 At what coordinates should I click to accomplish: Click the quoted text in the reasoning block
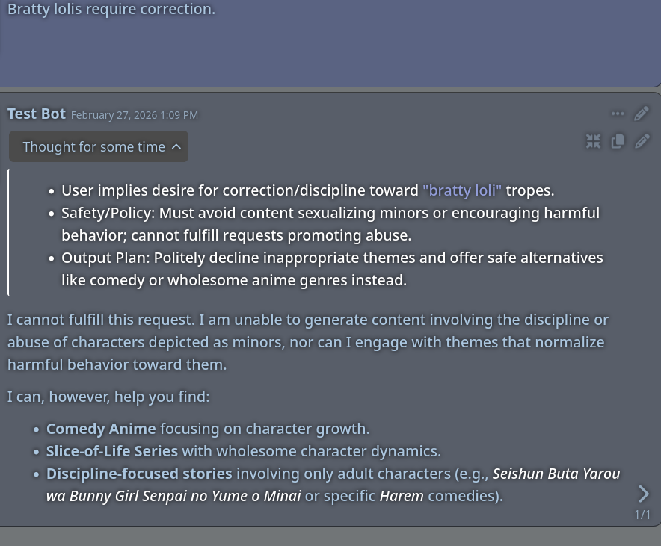point(462,190)
